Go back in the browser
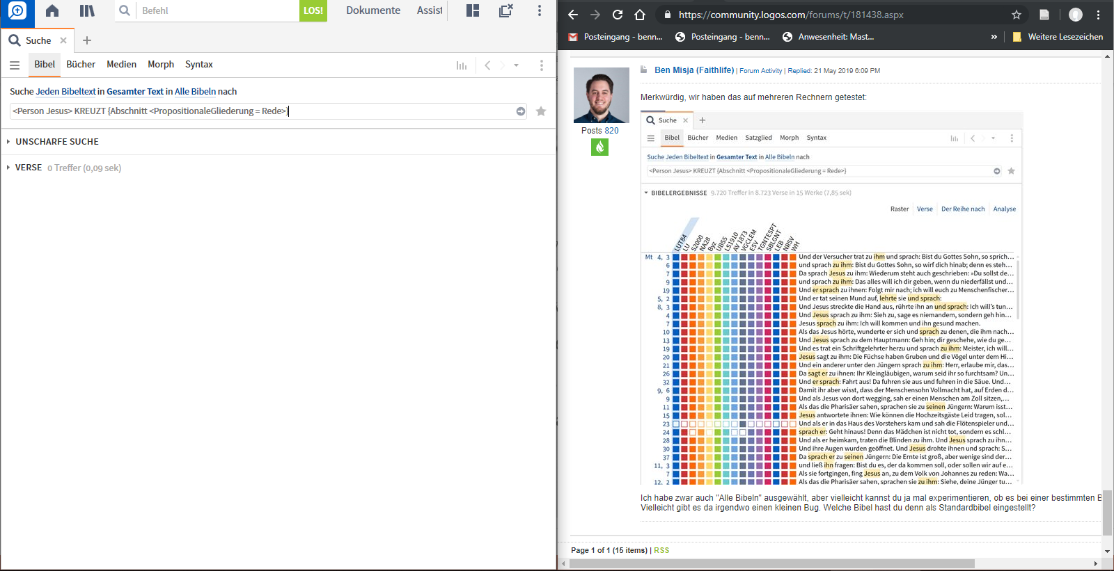The image size is (1114, 571). coord(573,15)
